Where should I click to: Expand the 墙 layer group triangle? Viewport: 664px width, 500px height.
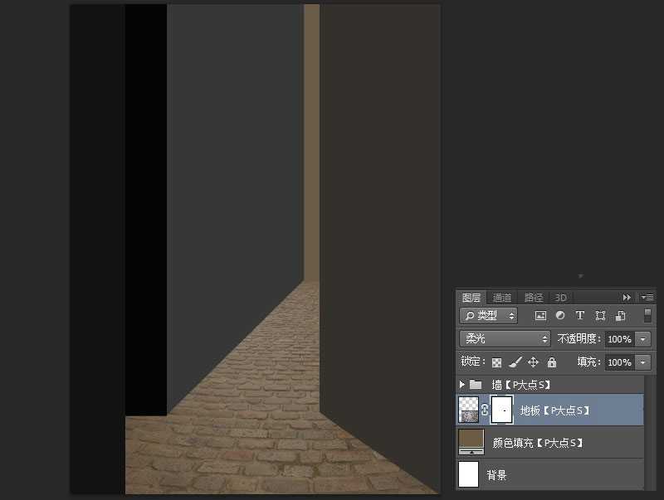click(462, 385)
